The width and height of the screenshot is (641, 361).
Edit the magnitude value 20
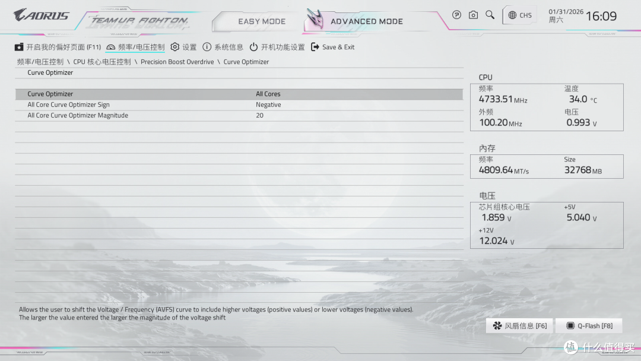259,115
